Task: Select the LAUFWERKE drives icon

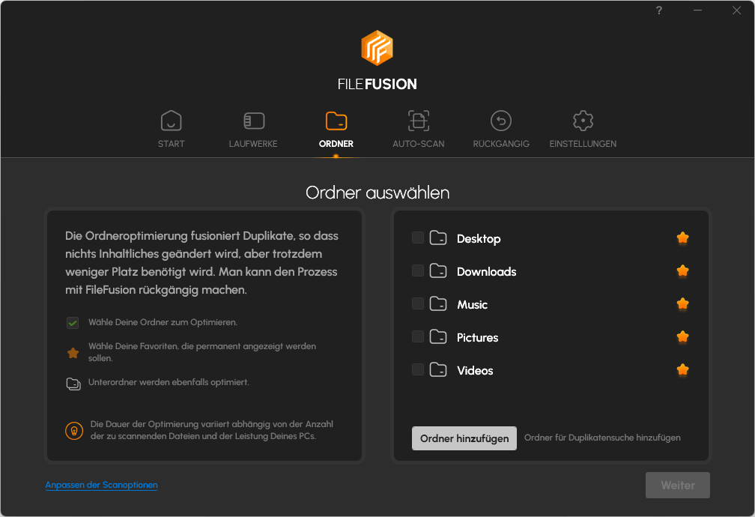Action: click(253, 121)
